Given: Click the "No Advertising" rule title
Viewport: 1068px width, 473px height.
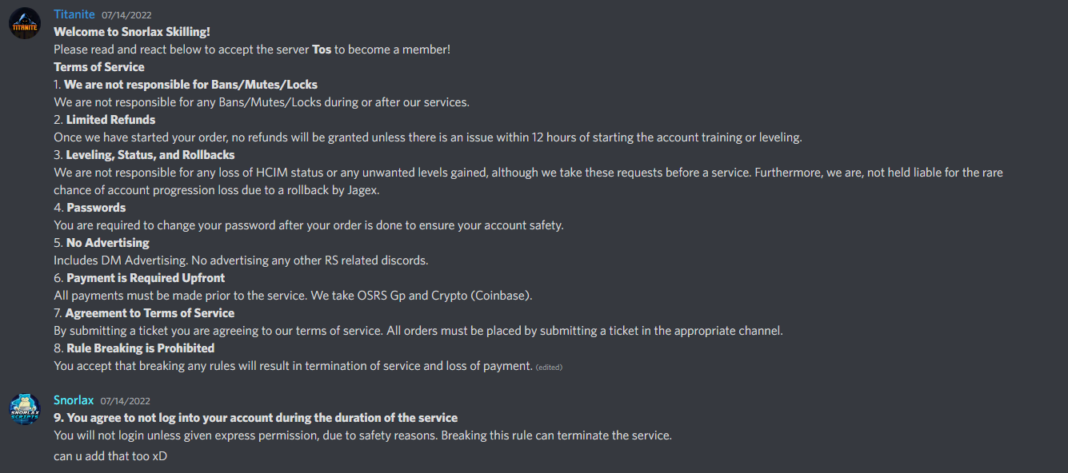Looking at the screenshot, I should pos(107,243).
